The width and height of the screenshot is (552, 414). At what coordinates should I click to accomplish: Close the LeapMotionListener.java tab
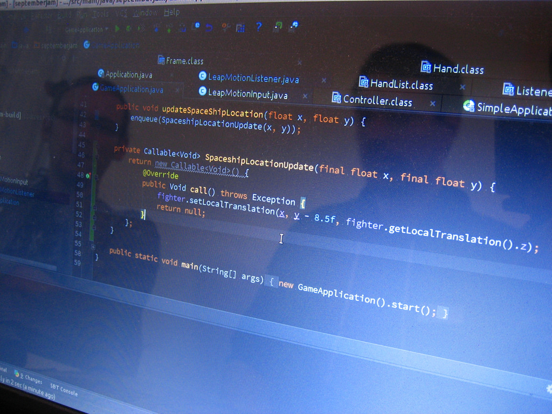[x=324, y=80]
